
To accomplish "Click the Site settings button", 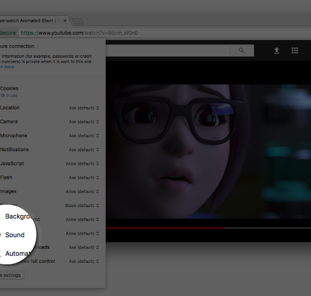I will [x=12, y=275].
